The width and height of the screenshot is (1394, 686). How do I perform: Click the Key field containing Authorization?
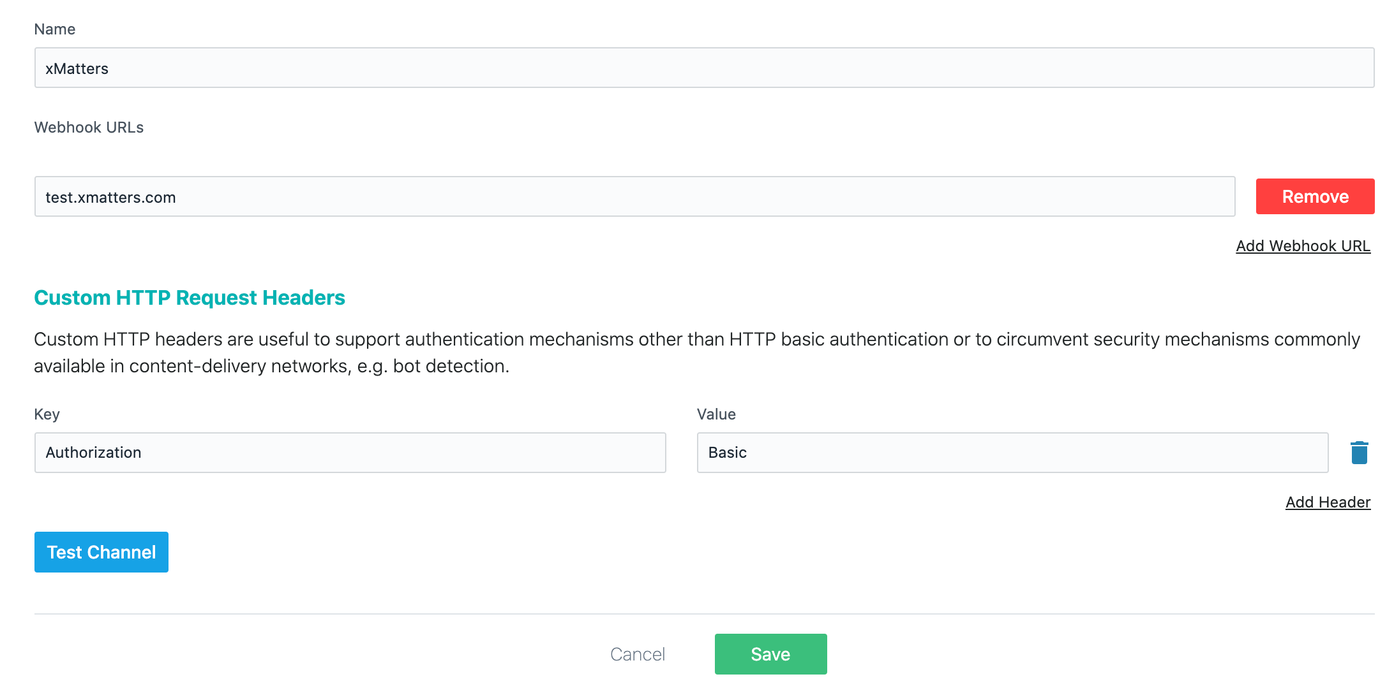pyautogui.click(x=350, y=453)
